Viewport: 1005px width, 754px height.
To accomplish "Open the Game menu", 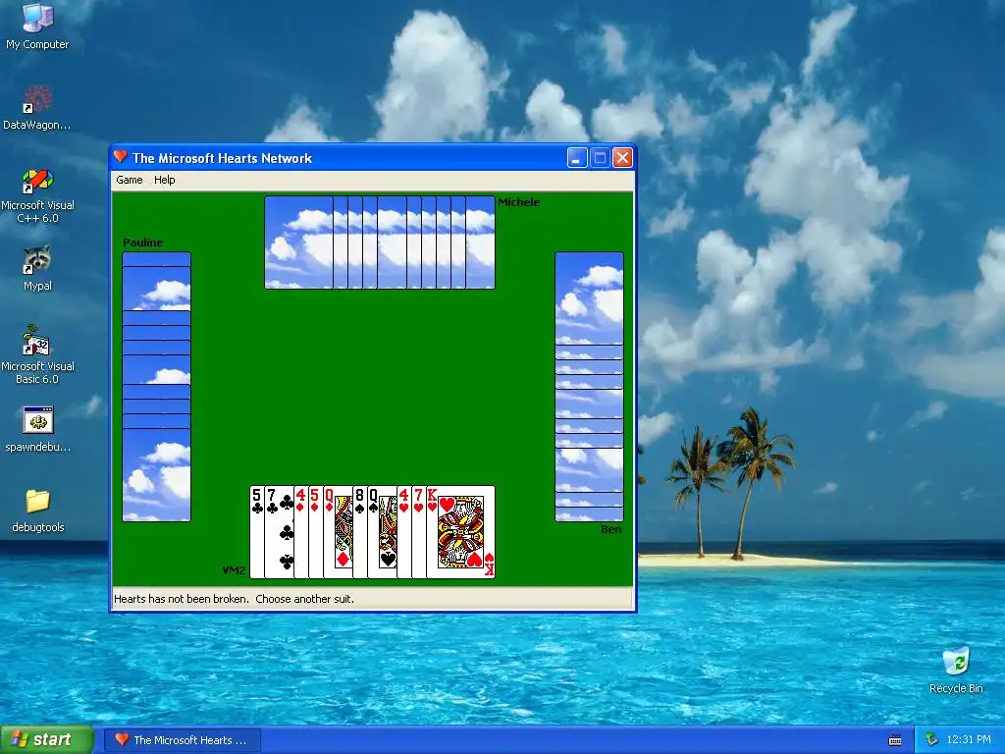I will pyautogui.click(x=129, y=181).
